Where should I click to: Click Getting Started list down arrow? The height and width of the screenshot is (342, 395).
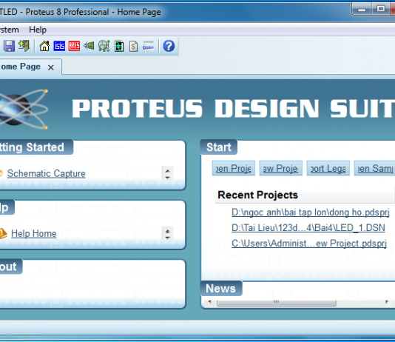(x=167, y=177)
